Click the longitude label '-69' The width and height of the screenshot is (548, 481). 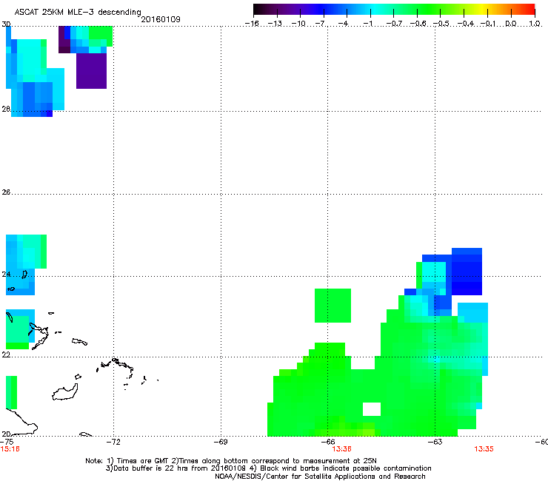(221, 442)
